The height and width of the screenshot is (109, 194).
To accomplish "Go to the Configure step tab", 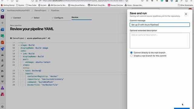I will (57, 18).
